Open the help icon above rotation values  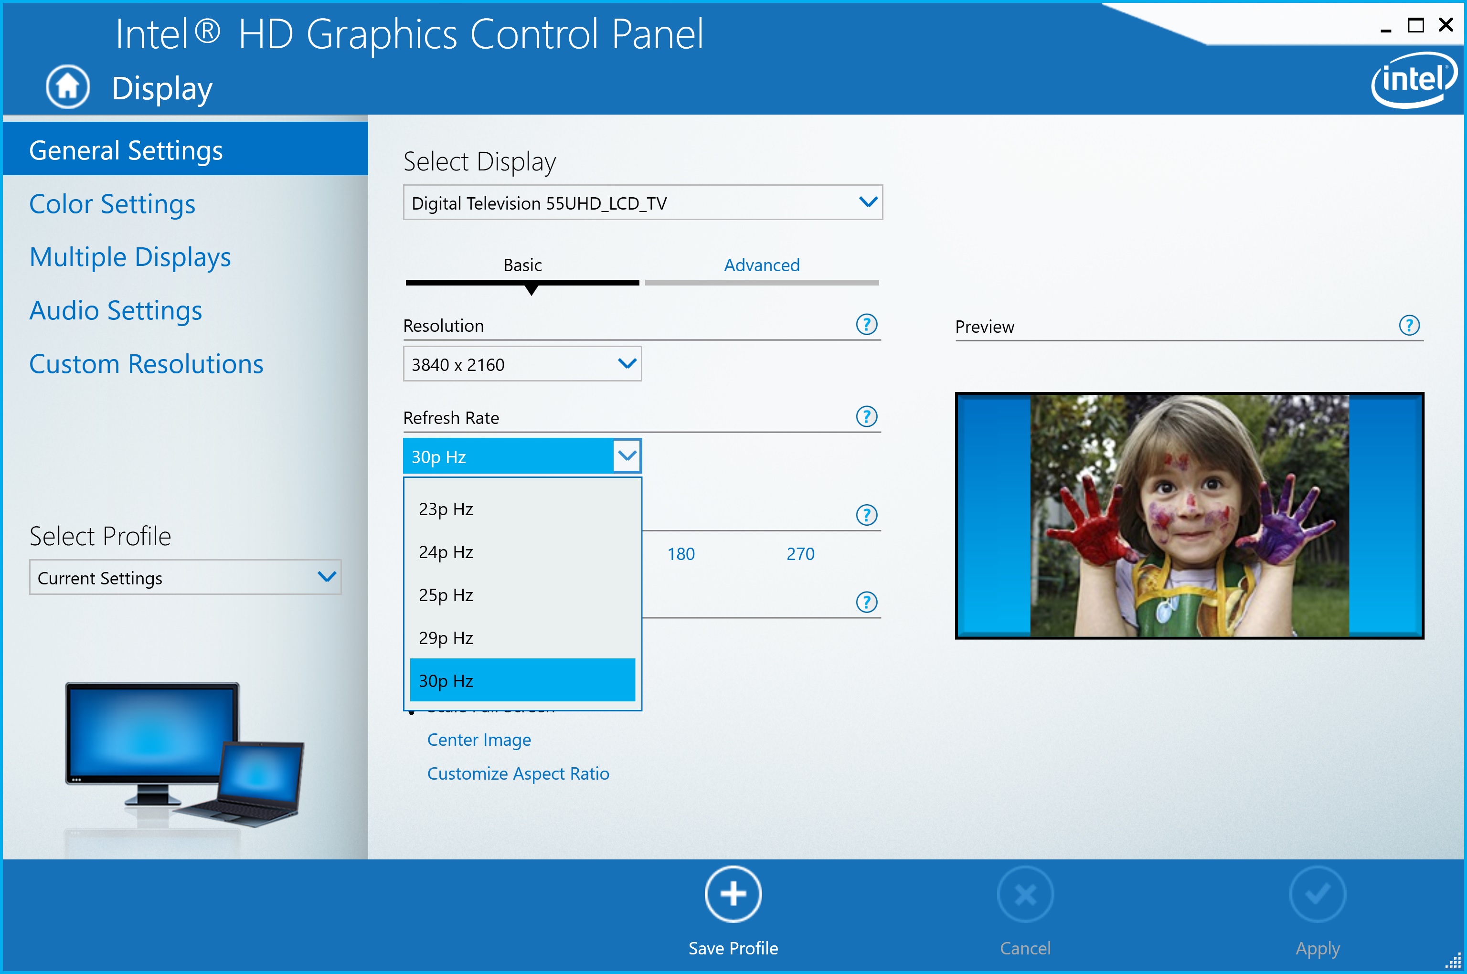coord(866,514)
